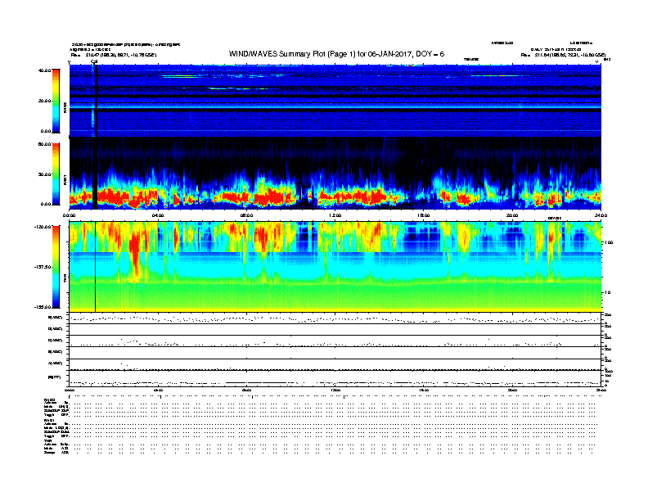Click the -155.00 label on TNR colorbar

pyautogui.click(x=43, y=307)
